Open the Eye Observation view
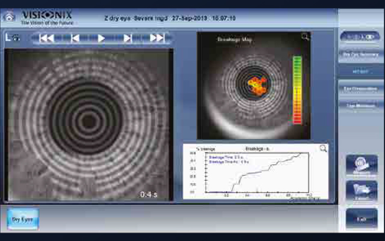The image size is (385, 241). pyautogui.click(x=360, y=89)
